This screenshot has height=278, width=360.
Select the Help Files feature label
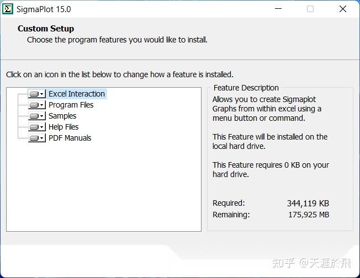(x=63, y=127)
